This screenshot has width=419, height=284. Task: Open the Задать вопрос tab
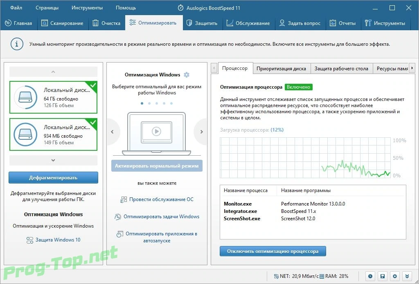[300, 23]
